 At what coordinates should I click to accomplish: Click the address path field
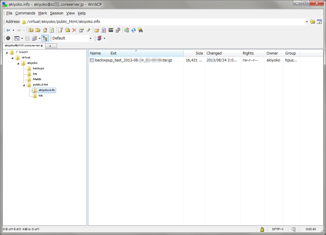pyautogui.click(x=163, y=22)
